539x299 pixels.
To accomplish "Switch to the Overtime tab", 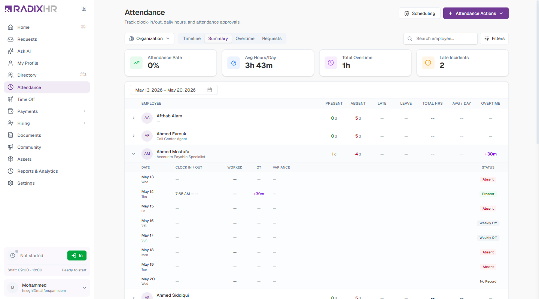I will click(x=245, y=38).
